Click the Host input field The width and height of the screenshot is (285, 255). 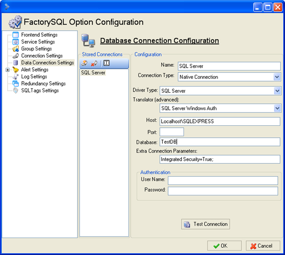pyautogui.click(x=220, y=121)
